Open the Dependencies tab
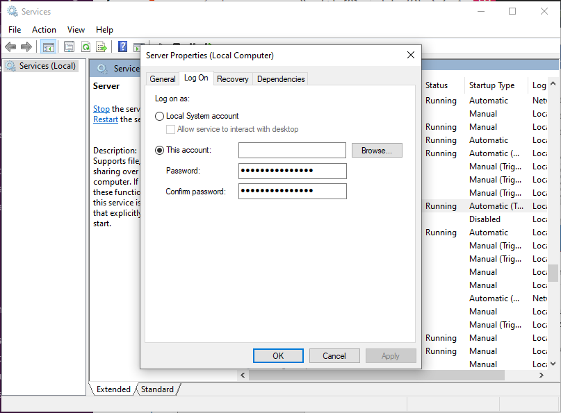Screen dimensions: 561x413 pos(281,79)
